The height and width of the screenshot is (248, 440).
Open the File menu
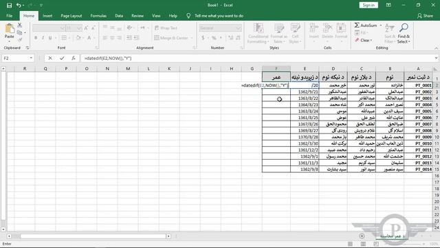click(9, 16)
